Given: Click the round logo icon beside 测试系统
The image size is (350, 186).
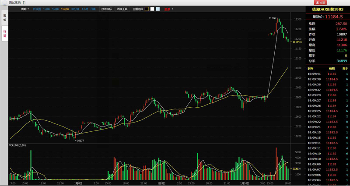Looking at the screenshot, I should [4, 3].
